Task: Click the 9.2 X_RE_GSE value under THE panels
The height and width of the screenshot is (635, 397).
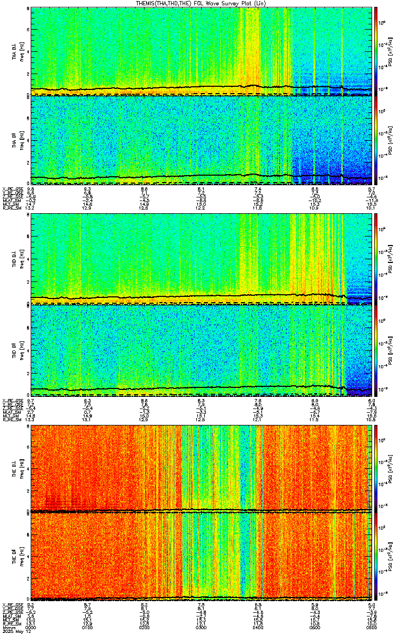Action: coord(31,604)
